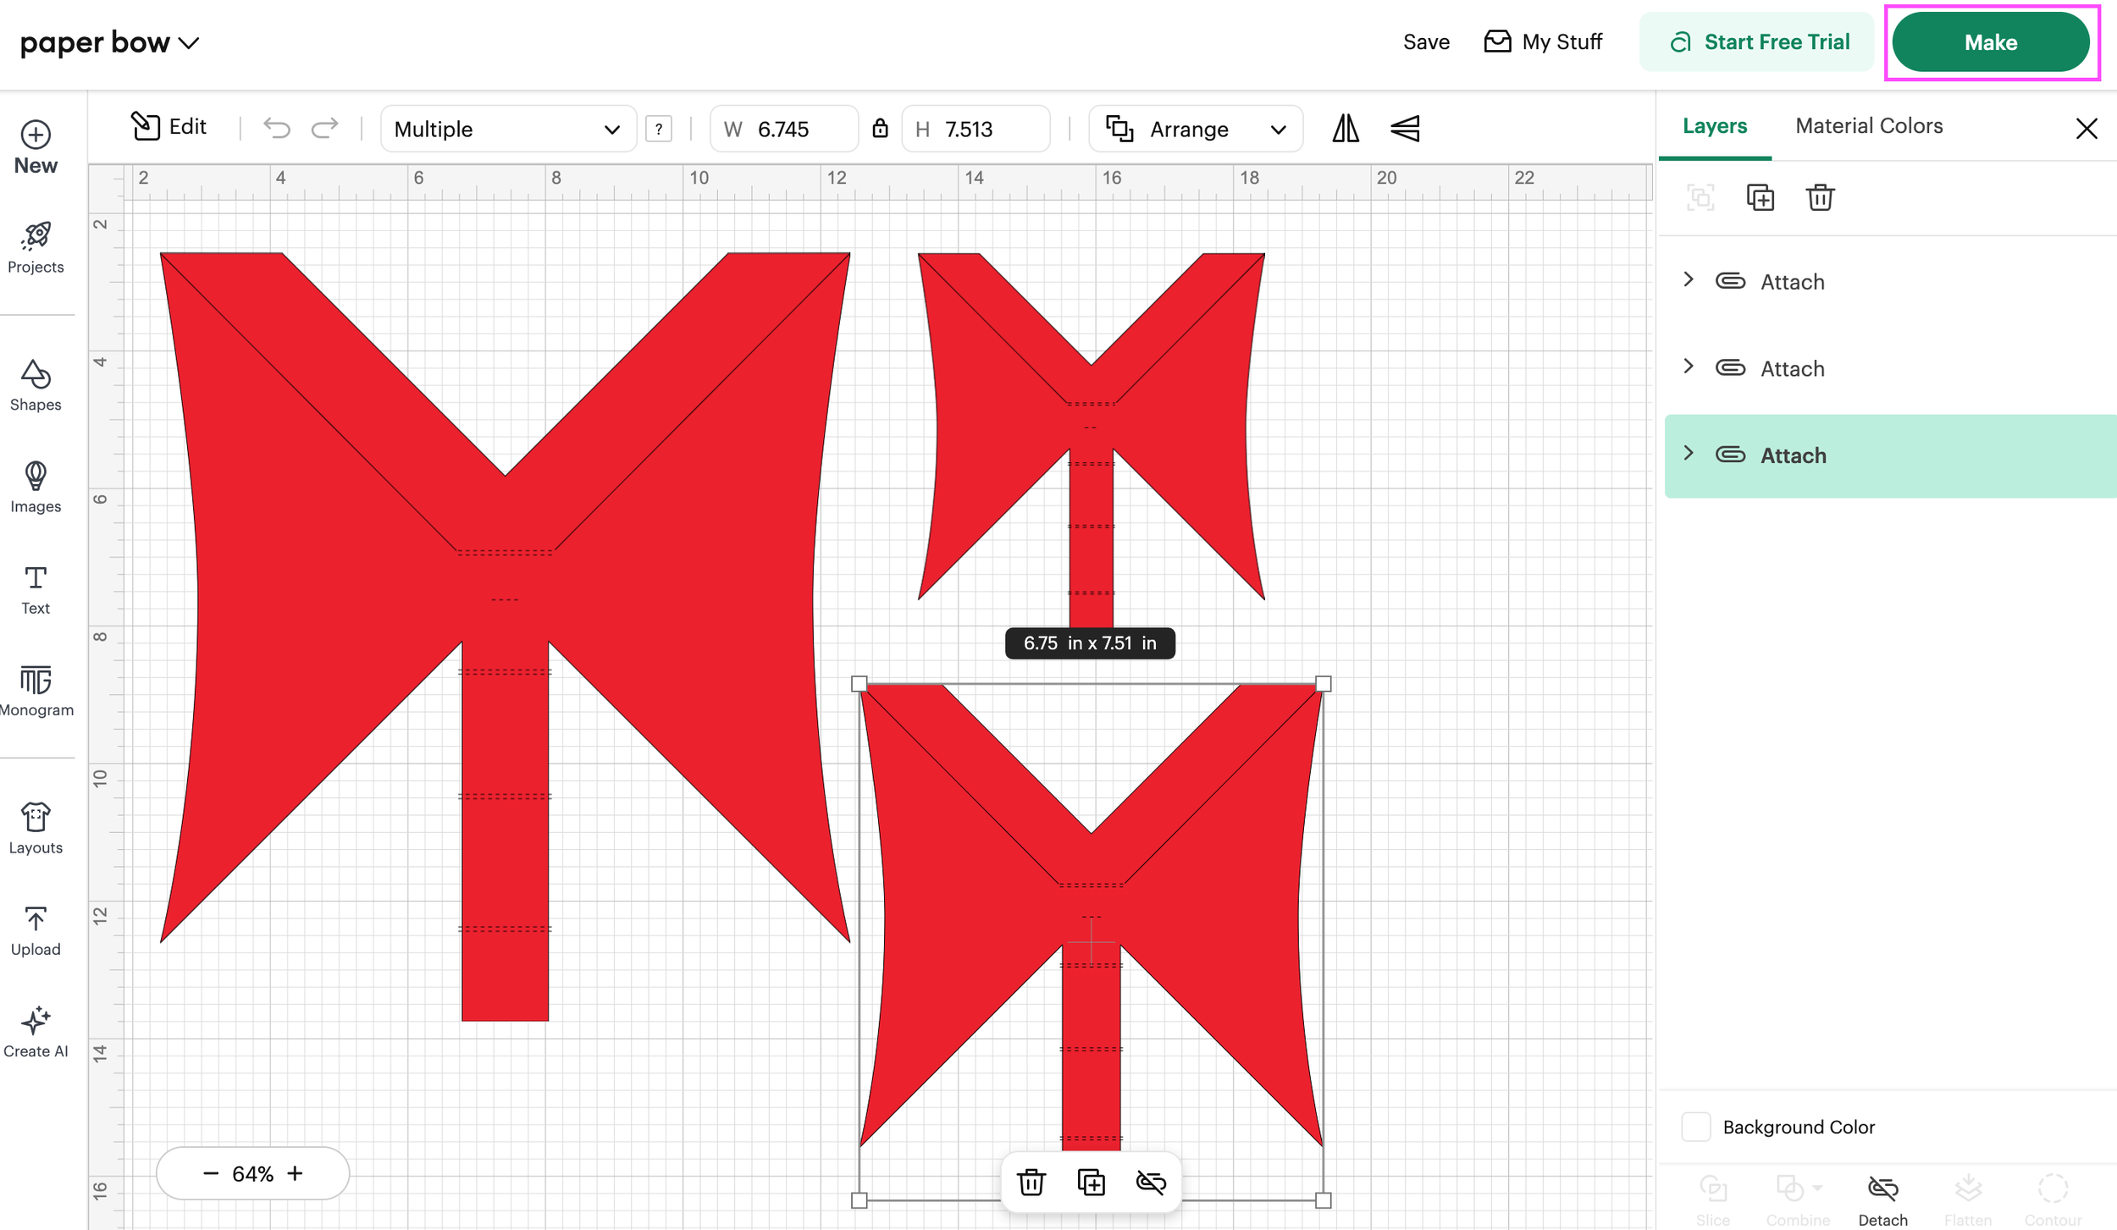
Task: Open the Shapes tool in sidebar
Action: 36,384
